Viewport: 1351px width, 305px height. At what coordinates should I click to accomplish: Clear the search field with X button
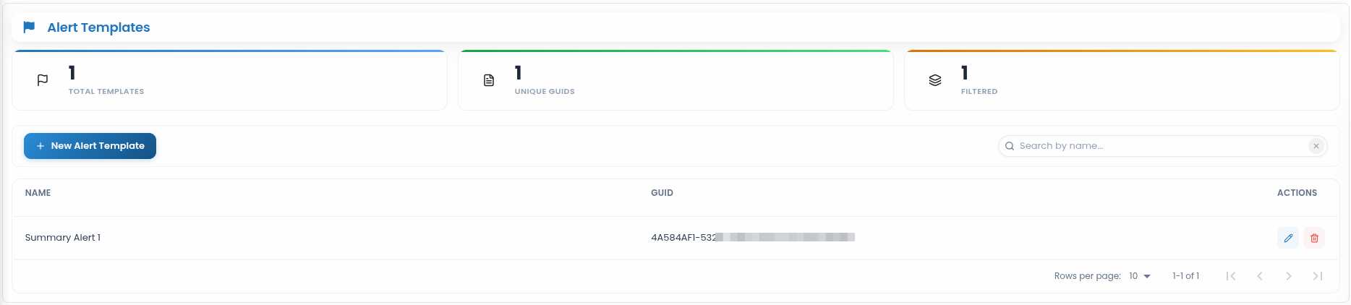[1316, 146]
